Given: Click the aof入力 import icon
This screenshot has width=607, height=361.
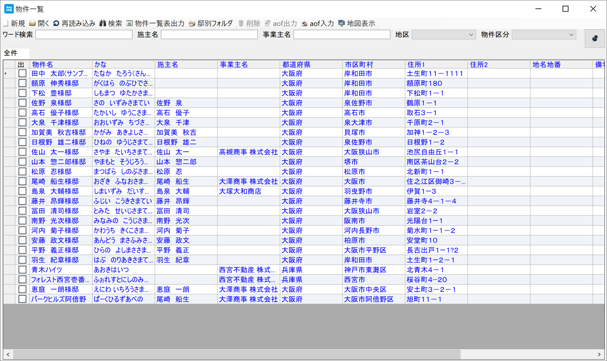Looking at the screenshot, I should coord(305,24).
